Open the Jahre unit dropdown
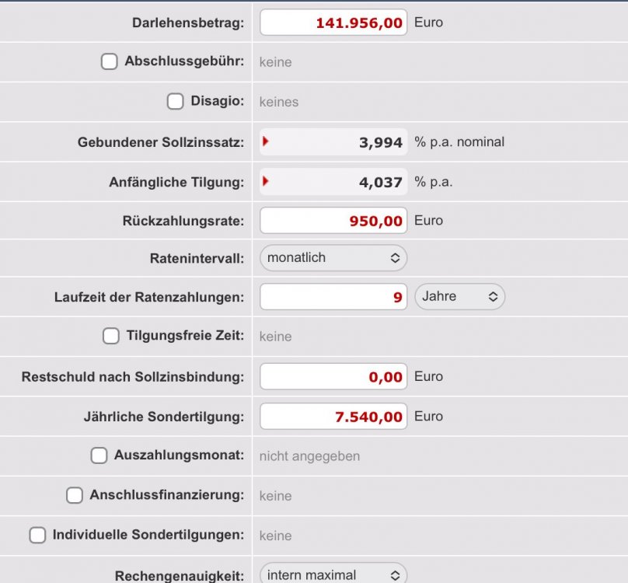The height and width of the screenshot is (583, 628). coord(459,296)
